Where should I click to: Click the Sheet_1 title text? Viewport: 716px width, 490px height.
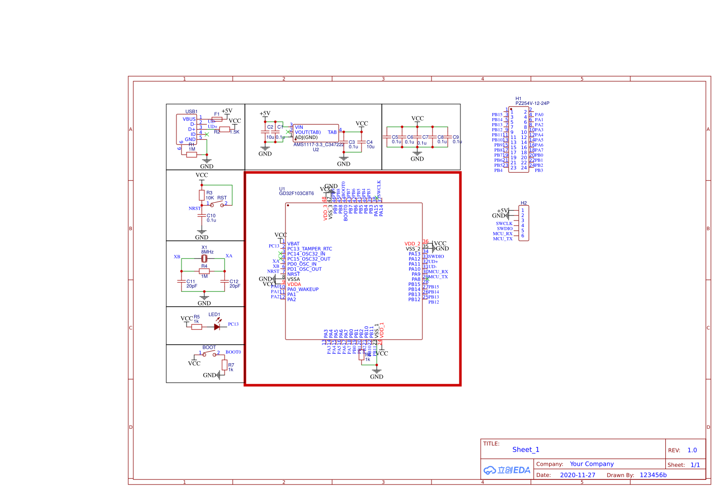526,449
